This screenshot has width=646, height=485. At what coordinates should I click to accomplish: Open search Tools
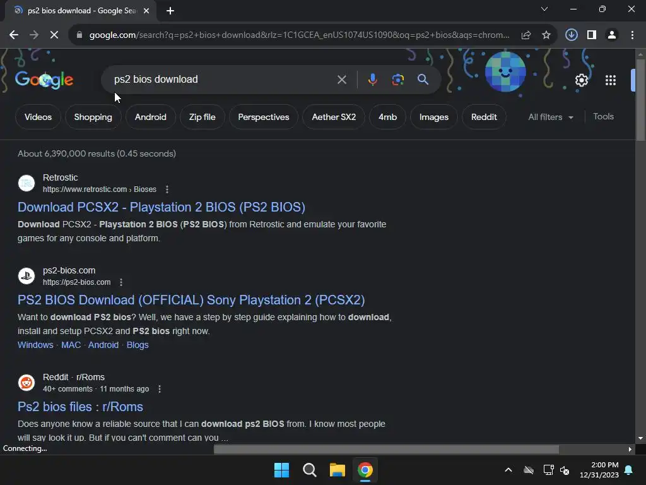point(603,117)
